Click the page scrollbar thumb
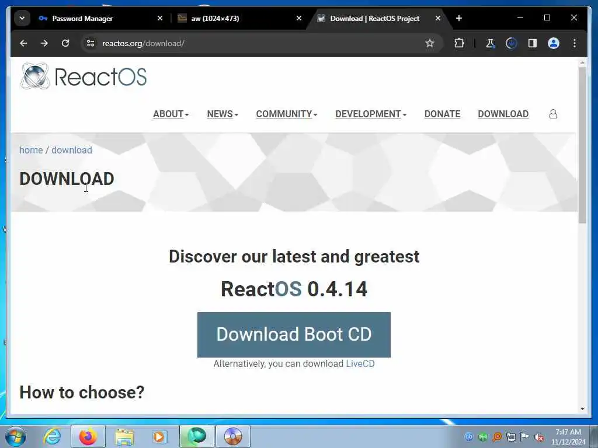This screenshot has height=448, width=598. click(582, 145)
